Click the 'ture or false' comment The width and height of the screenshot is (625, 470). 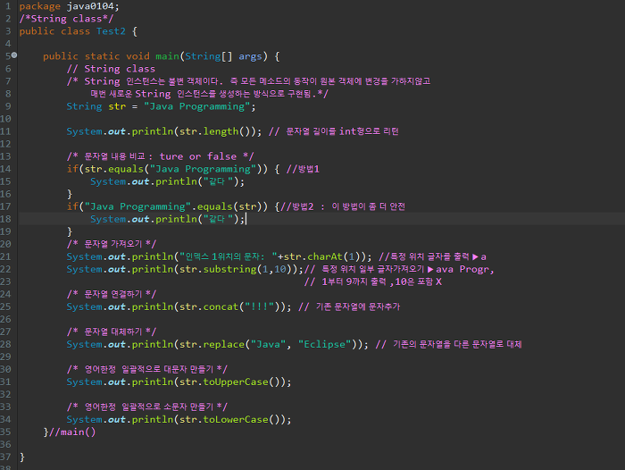point(160,156)
